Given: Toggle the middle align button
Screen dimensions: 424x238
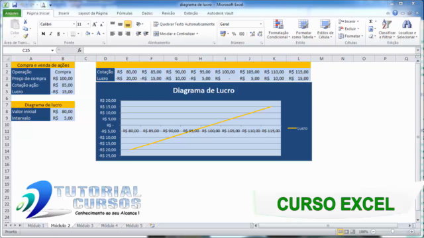Looking at the screenshot, I should click(x=120, y=24).
